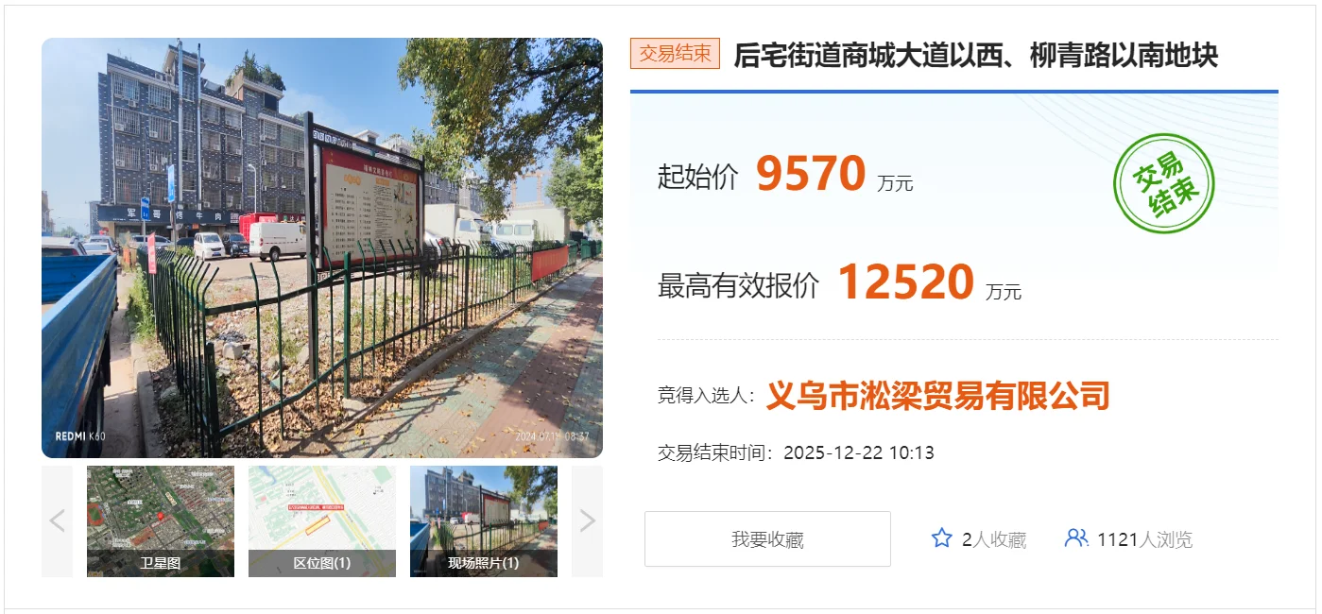Click the 我要收藏 button
Image resolution: width=1322 pixels, height=614 pixels.
click(767, 539)
